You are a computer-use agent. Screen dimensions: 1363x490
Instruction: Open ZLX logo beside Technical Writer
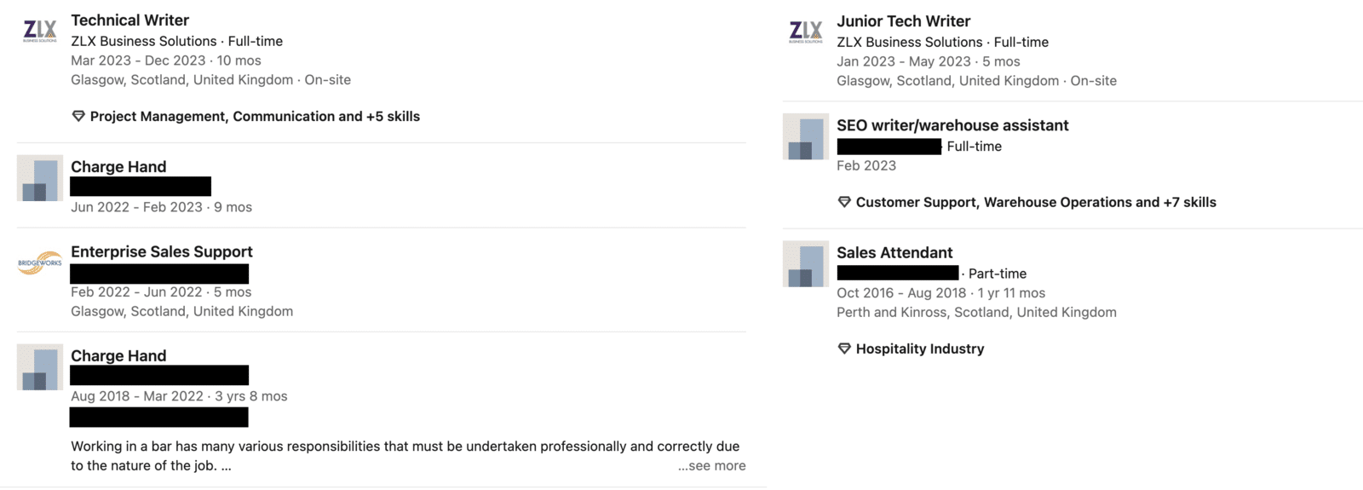(40, 32)
